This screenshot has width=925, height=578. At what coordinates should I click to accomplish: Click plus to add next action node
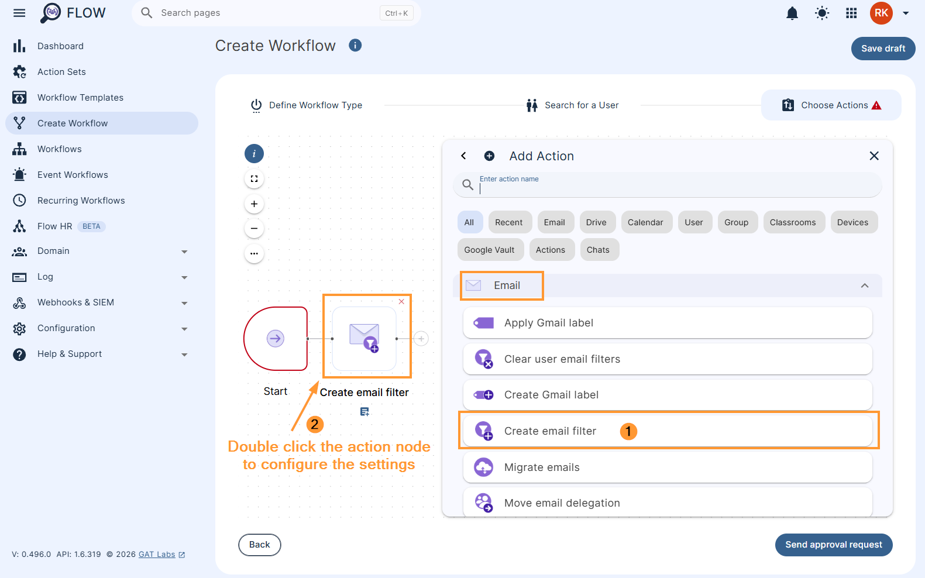click(x=421, y=339)
